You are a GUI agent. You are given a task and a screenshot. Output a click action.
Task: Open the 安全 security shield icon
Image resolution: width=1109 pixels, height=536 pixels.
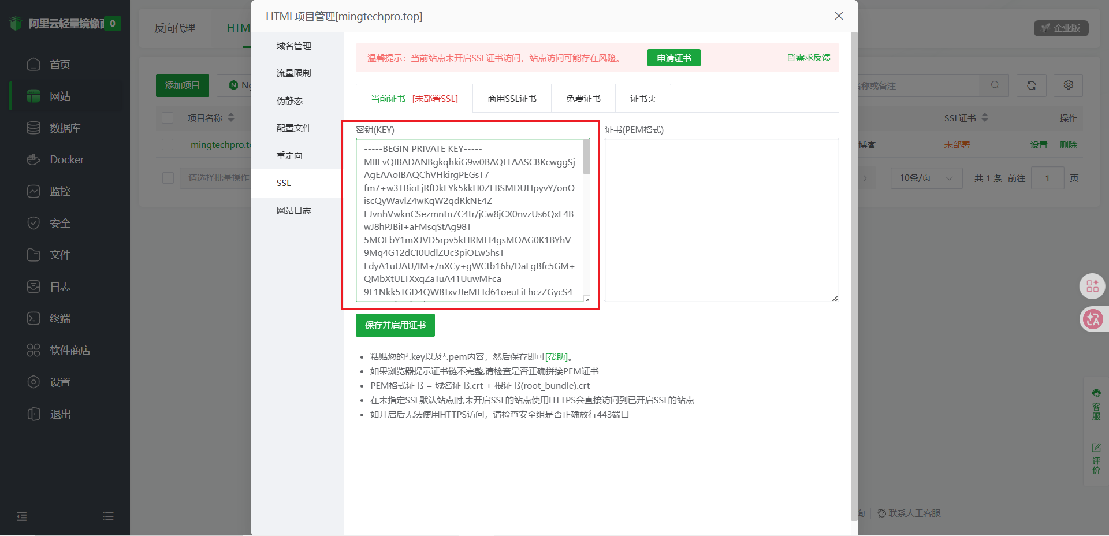[x=34, y=223]
